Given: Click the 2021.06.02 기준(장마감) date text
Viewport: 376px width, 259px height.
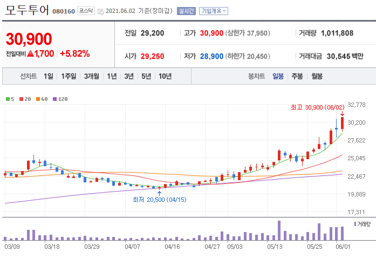Looking at the screenshot, I should [x=139, y=11].
